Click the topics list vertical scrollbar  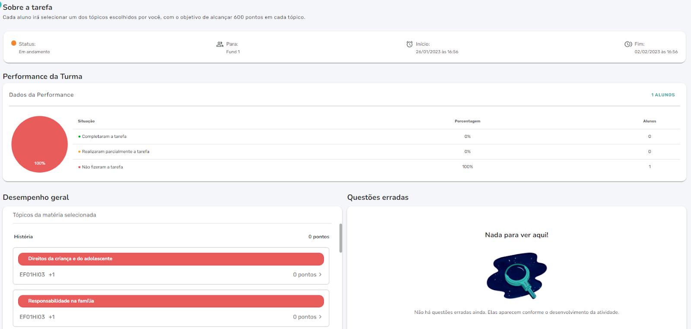click(341, 238)
